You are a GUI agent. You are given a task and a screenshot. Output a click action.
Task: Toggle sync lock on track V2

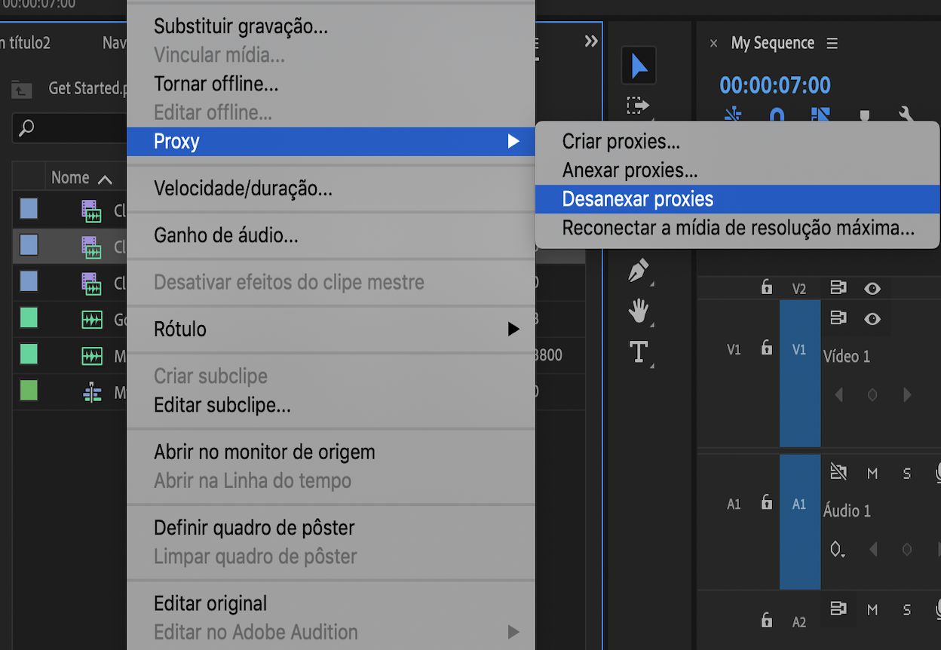point(838,288)
